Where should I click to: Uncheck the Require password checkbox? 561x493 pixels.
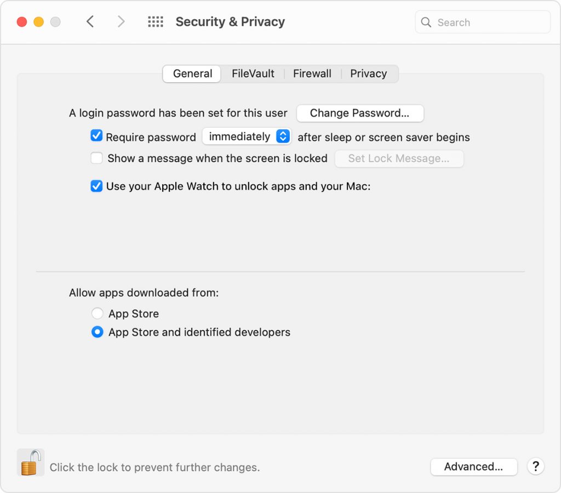click(x=97, y=136)
